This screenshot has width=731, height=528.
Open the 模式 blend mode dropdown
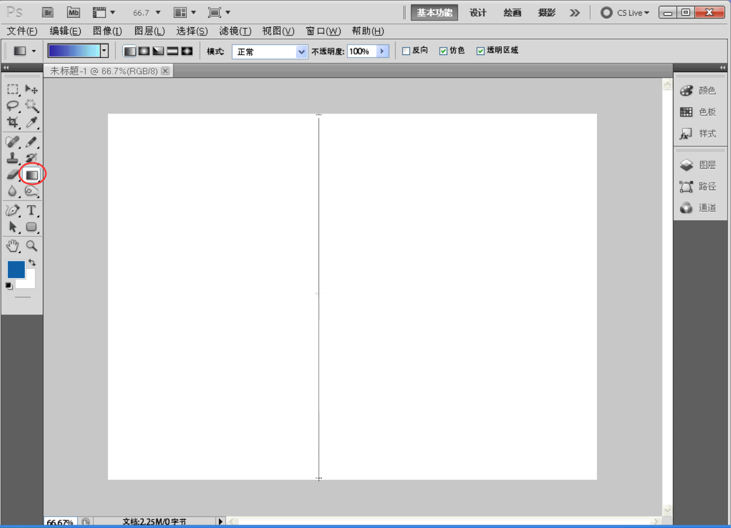tap(269, 52)
